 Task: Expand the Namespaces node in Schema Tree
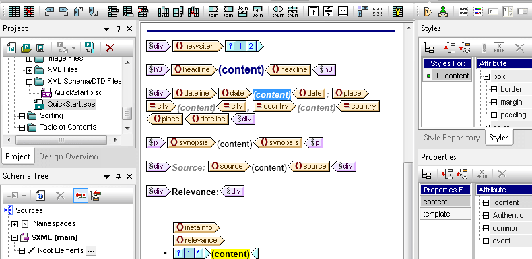14,224
